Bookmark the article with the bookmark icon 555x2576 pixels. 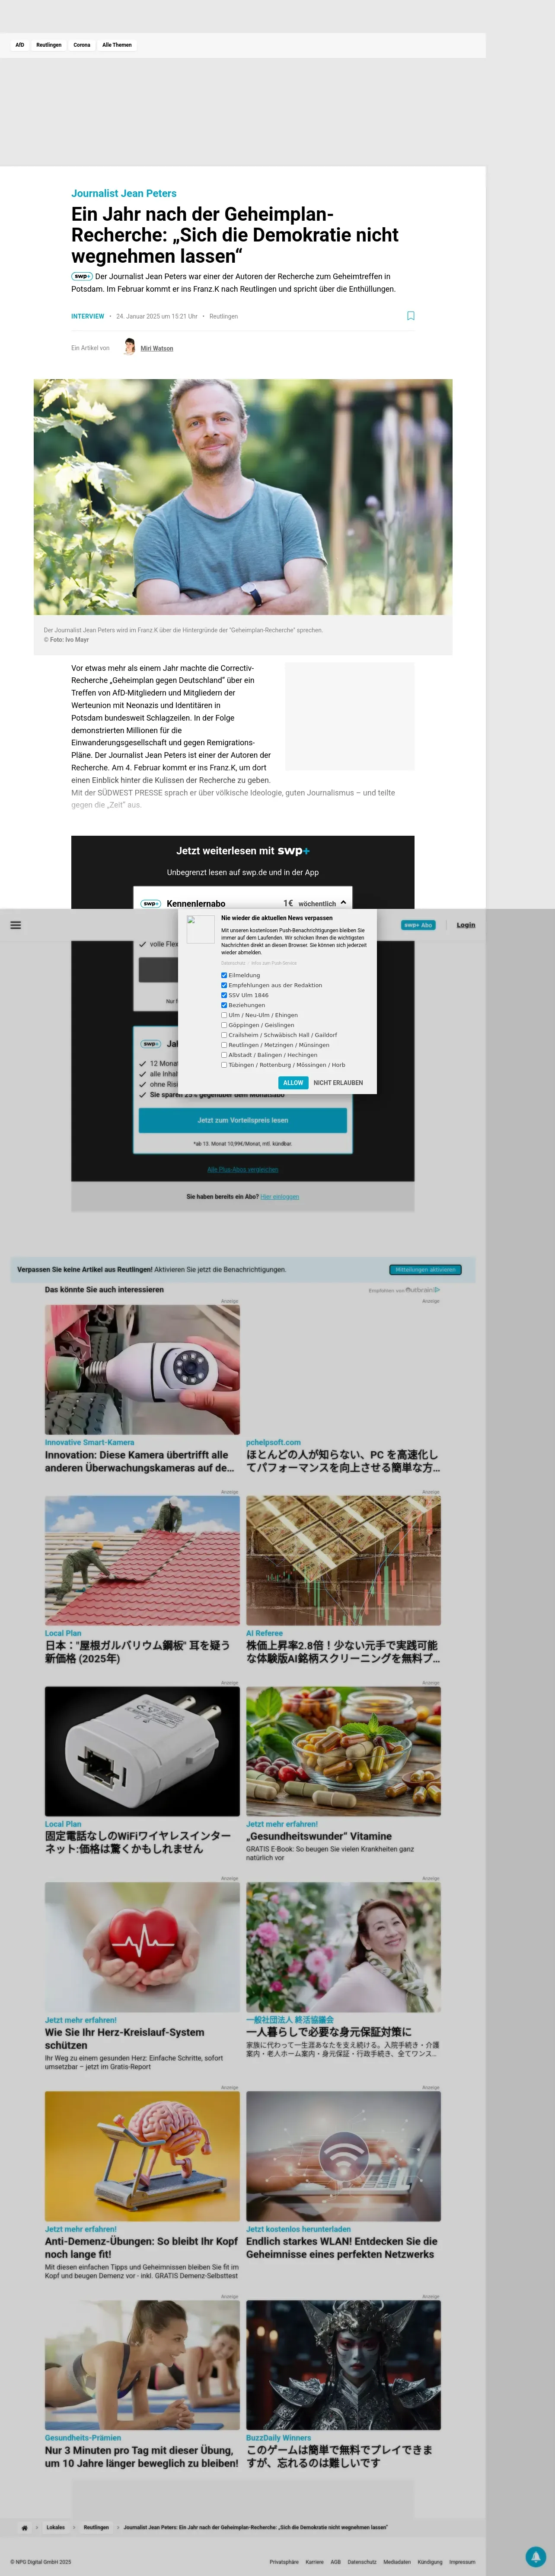click(x=410, y=316)
